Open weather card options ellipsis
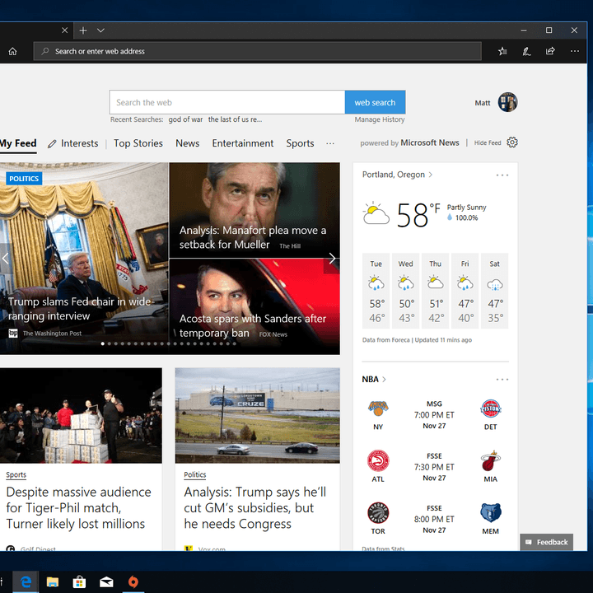 502,175
